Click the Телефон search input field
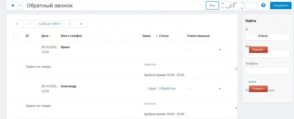 click(267, 71)
